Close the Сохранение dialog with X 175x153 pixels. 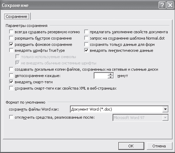click(x=170, y=5)
